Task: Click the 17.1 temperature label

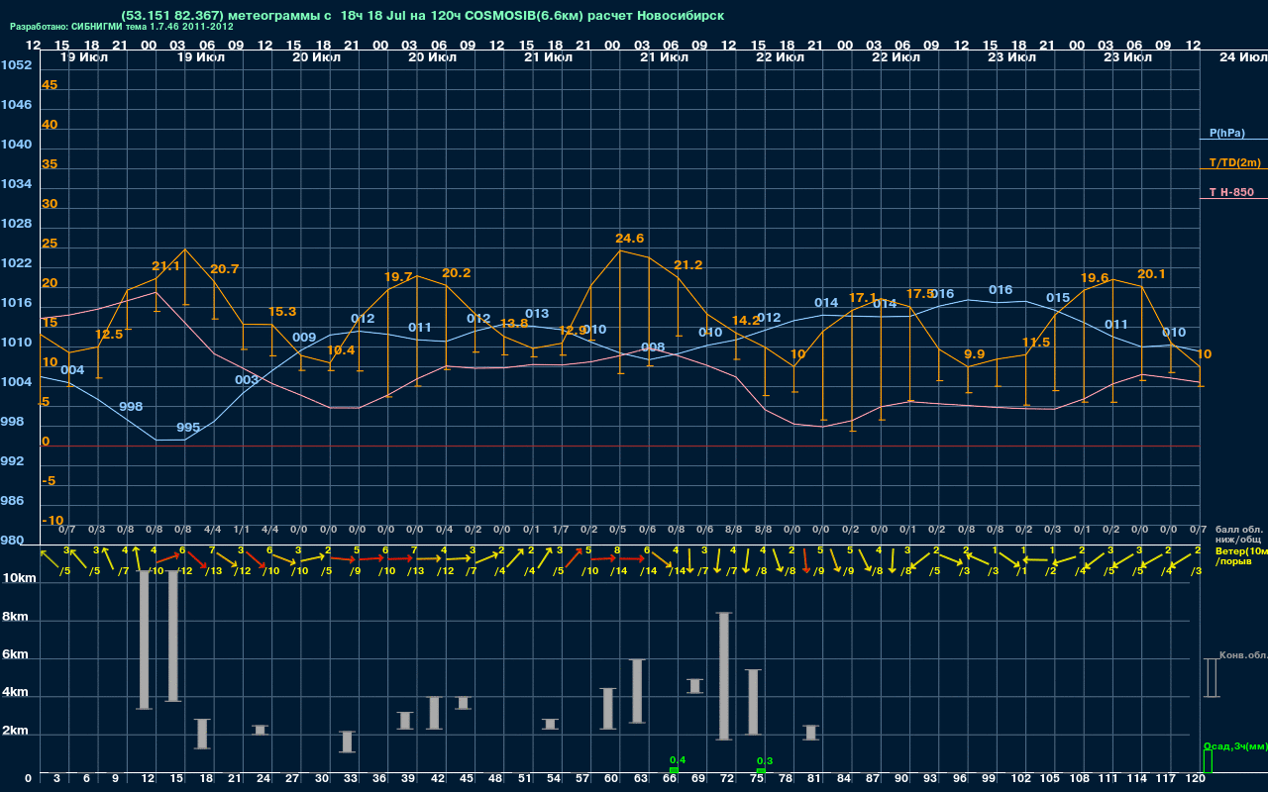Action: [x=863, y=298]
